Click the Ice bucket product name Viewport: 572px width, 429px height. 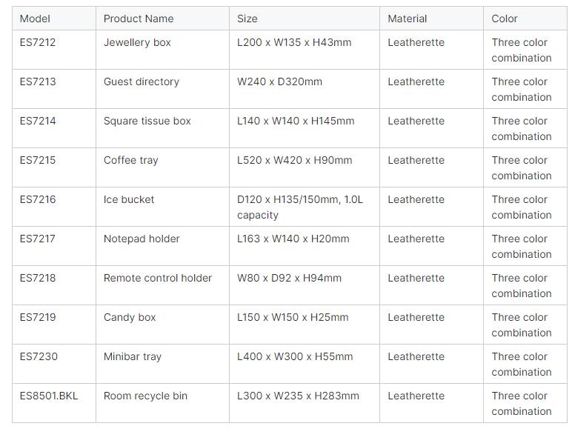[129, 199]
